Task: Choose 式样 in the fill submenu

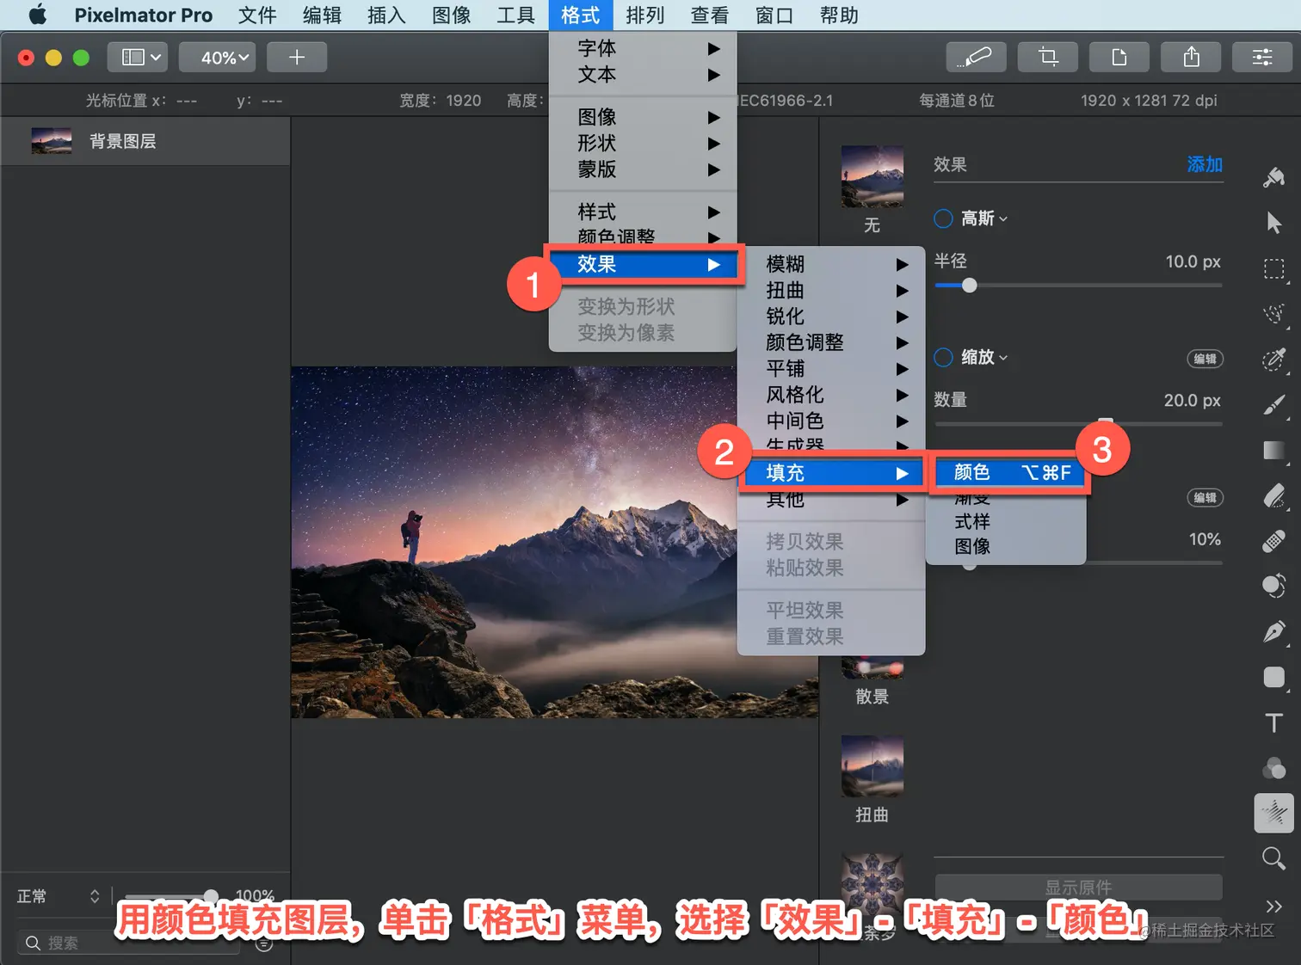Action: (x=1006, y=521)
